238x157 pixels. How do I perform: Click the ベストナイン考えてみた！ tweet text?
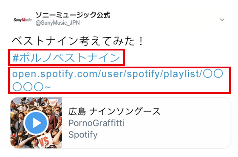tap(77, 41)
